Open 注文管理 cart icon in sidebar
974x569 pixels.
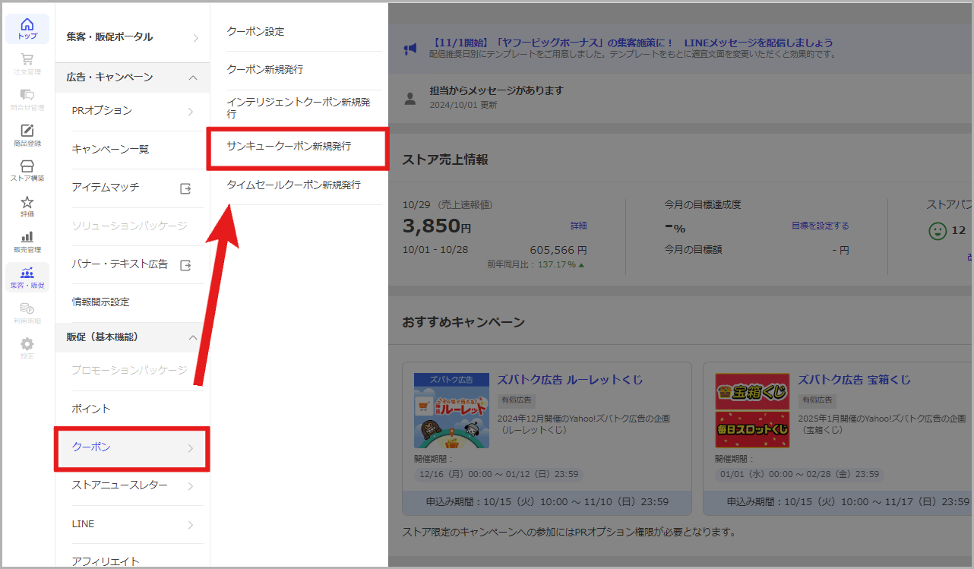click(27, 64)
